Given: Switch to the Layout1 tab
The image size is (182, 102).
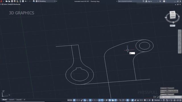Looking at the screenshot, I should pyautogui.click(x=11, y=99).
